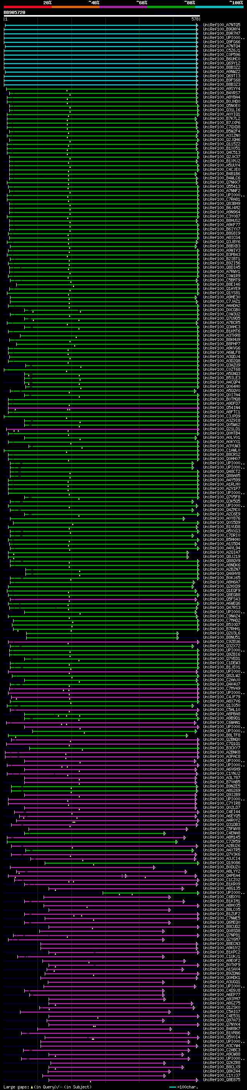Click UniRef100_C0P596 label

click(x=222, y=55)
